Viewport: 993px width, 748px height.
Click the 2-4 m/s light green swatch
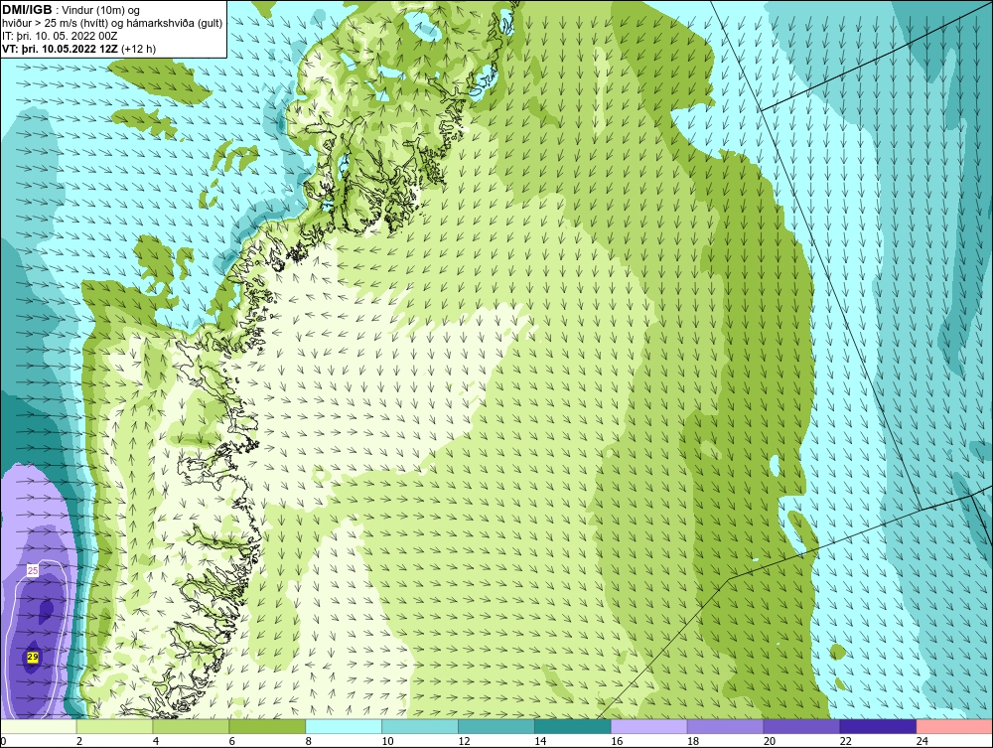point(114,726)
